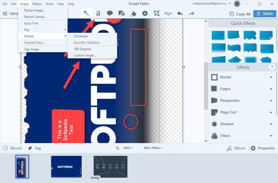Click the canvas scrollbar down arrow
This screenshot has width=278, height=183.
click(206, 141)
